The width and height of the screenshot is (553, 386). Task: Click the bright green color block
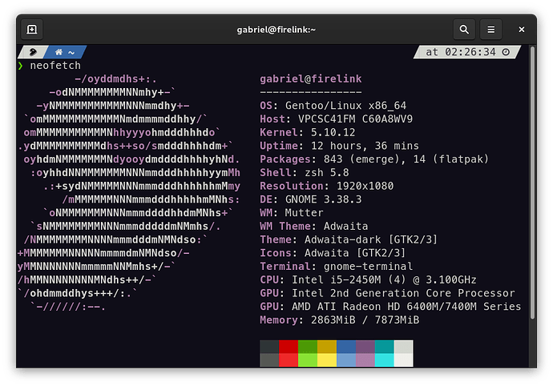point(308,360)
